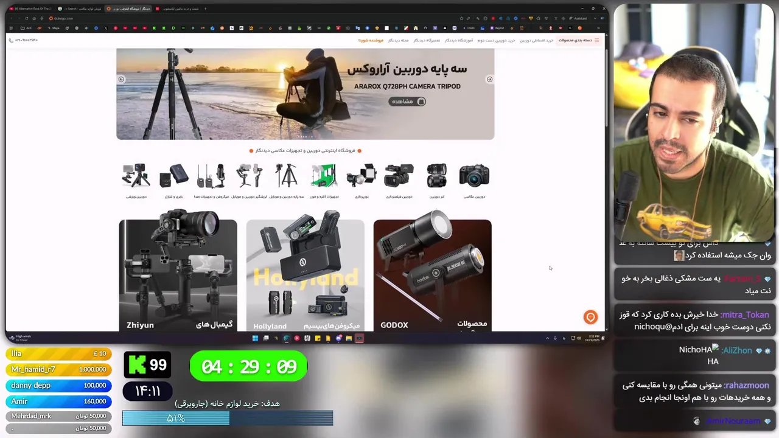Open the دوربین عکاسی camera category
Viewport: 779px width, 438px height.
[x=474, y=181]
